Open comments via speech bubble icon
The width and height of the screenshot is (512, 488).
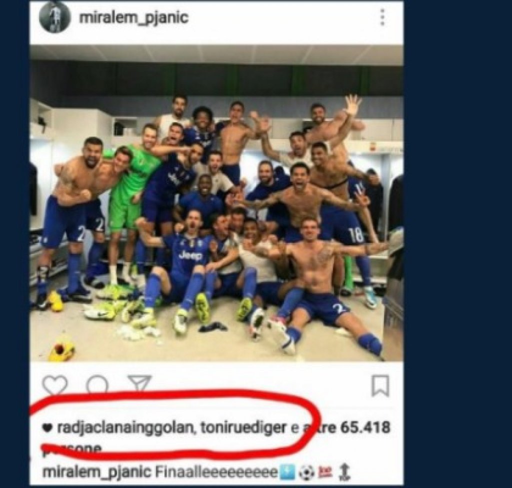[x=97, y=384]
